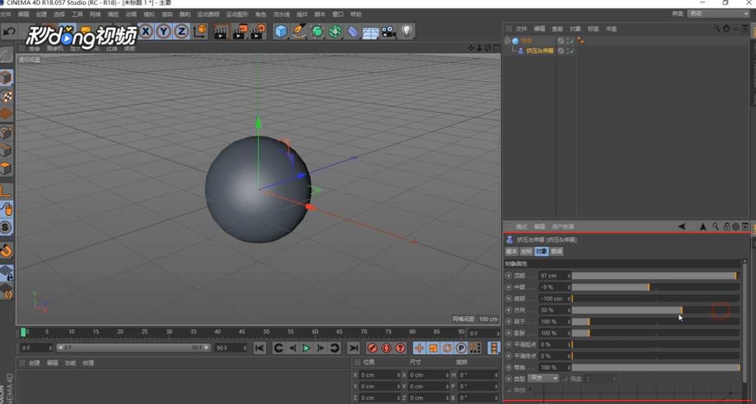This screenshot has height=404, width=756.
Task: Click the 顶部 97 cm value field
Action: [x=554, y=276]
